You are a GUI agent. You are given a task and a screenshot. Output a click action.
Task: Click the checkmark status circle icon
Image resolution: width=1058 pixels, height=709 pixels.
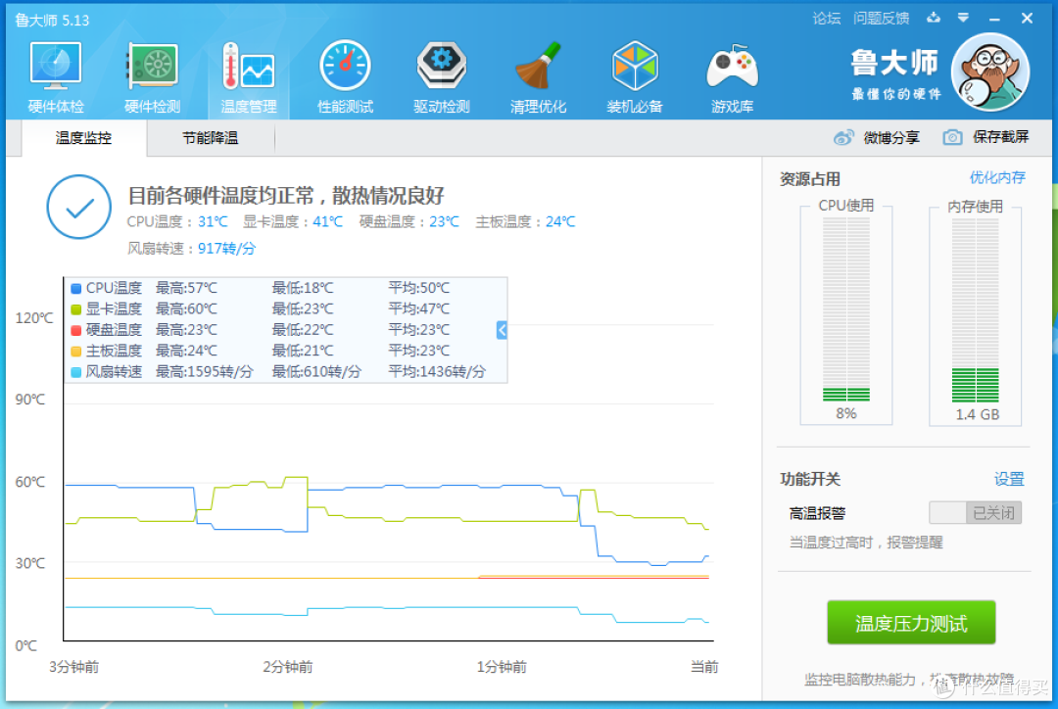click(79, 207)
